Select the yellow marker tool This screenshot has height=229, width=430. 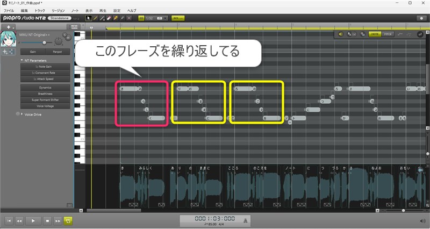pos(116,18)
